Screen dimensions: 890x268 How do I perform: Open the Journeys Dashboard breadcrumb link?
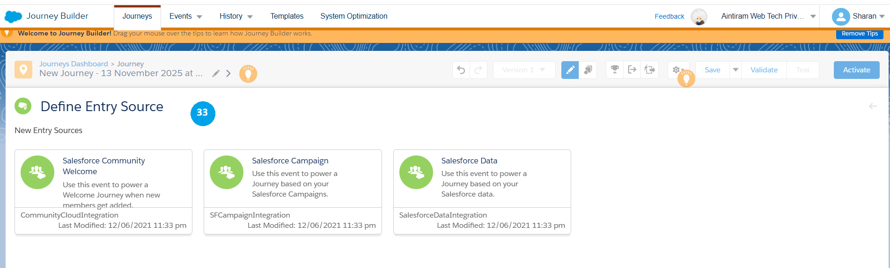coord(74,64)
